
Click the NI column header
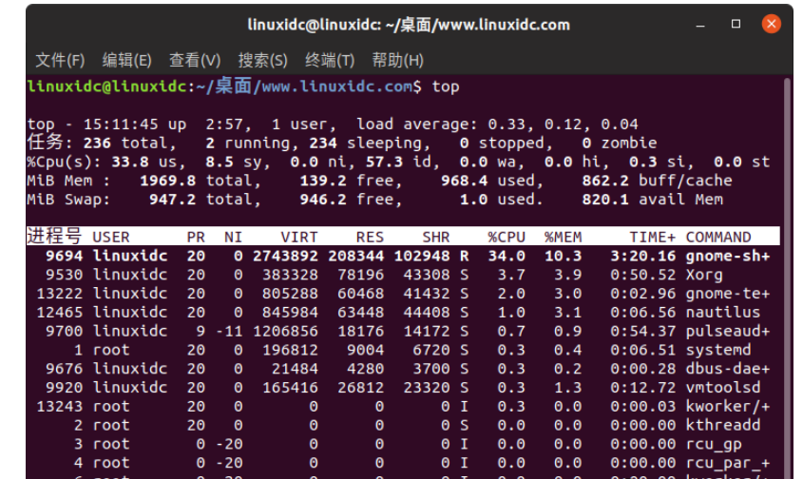tap(234, 238)
